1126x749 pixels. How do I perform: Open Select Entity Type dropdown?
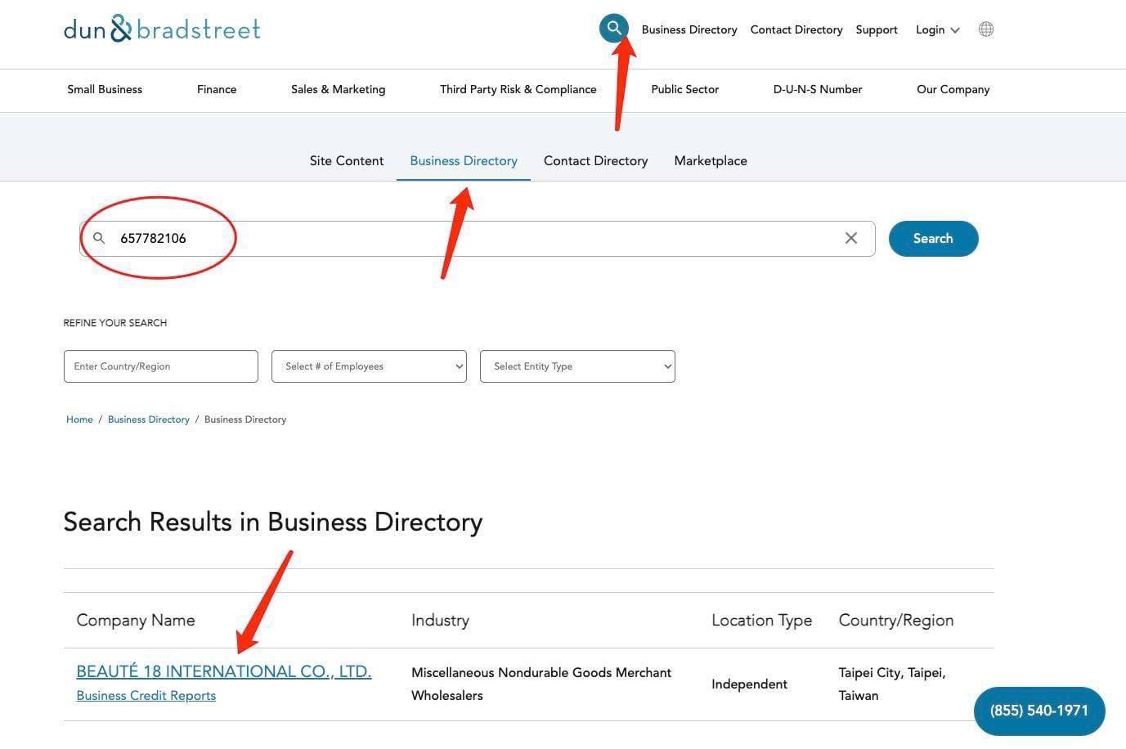point(577,366)
